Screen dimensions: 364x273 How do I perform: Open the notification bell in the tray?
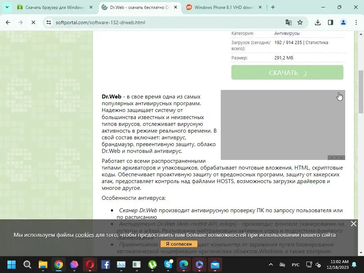354,264
